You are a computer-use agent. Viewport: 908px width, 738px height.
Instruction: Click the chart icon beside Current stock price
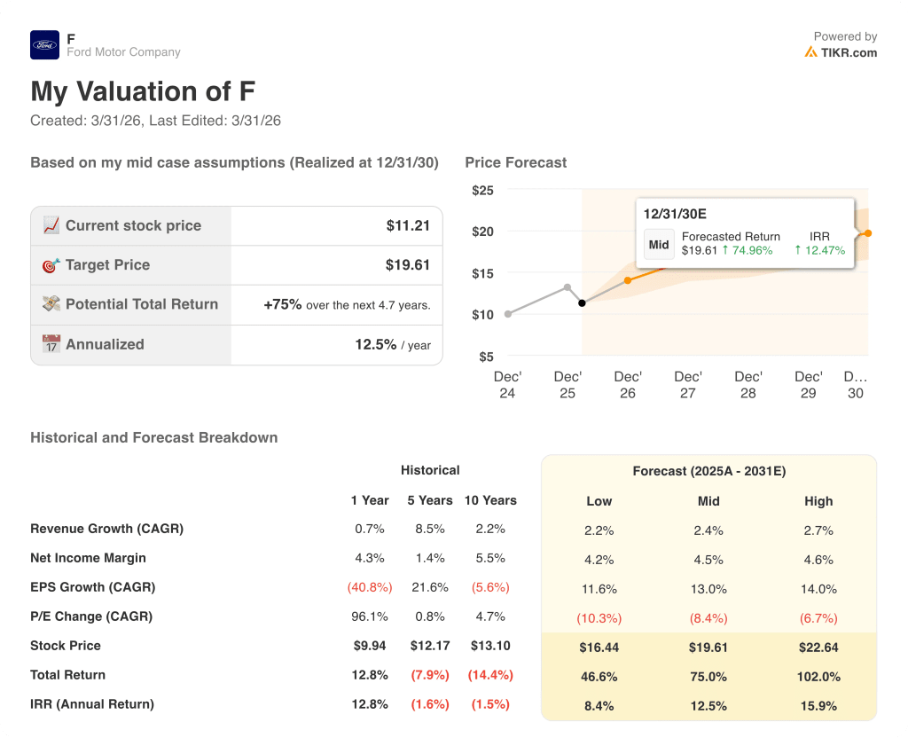tap(51, 225)
